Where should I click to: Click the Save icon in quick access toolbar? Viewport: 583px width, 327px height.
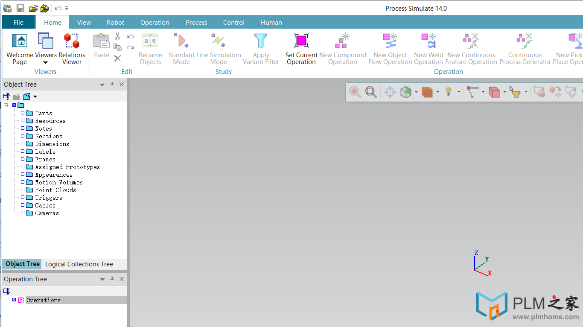[x=20, y=8]
